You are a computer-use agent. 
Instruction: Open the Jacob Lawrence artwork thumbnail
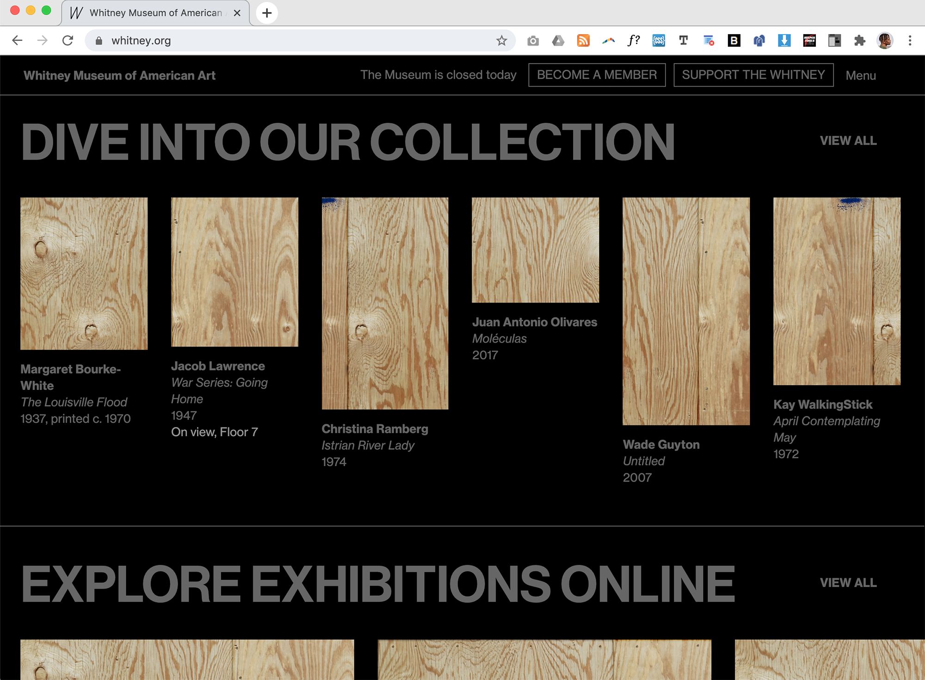(x=235, y=272)
